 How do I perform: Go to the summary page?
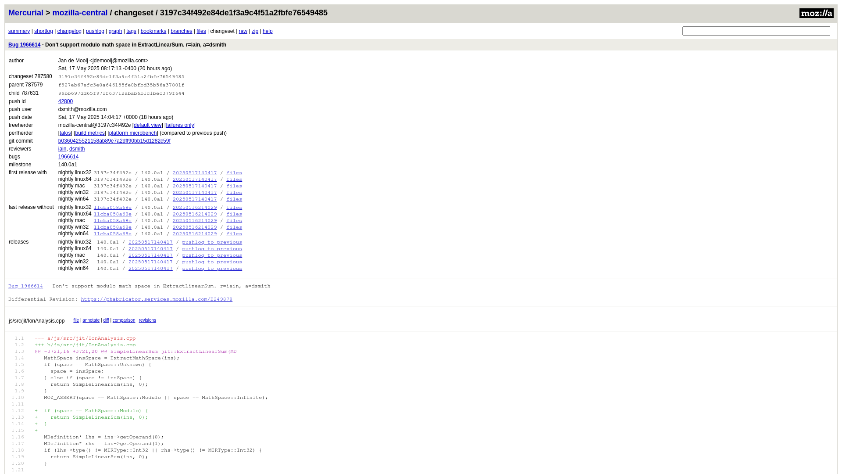point(19,31)
